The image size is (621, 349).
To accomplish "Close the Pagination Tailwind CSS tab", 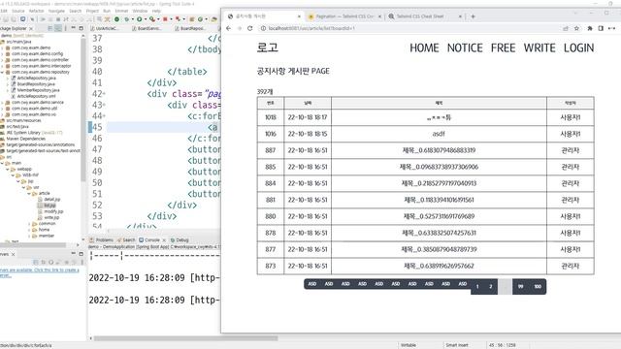I will [x=379, y=16].
